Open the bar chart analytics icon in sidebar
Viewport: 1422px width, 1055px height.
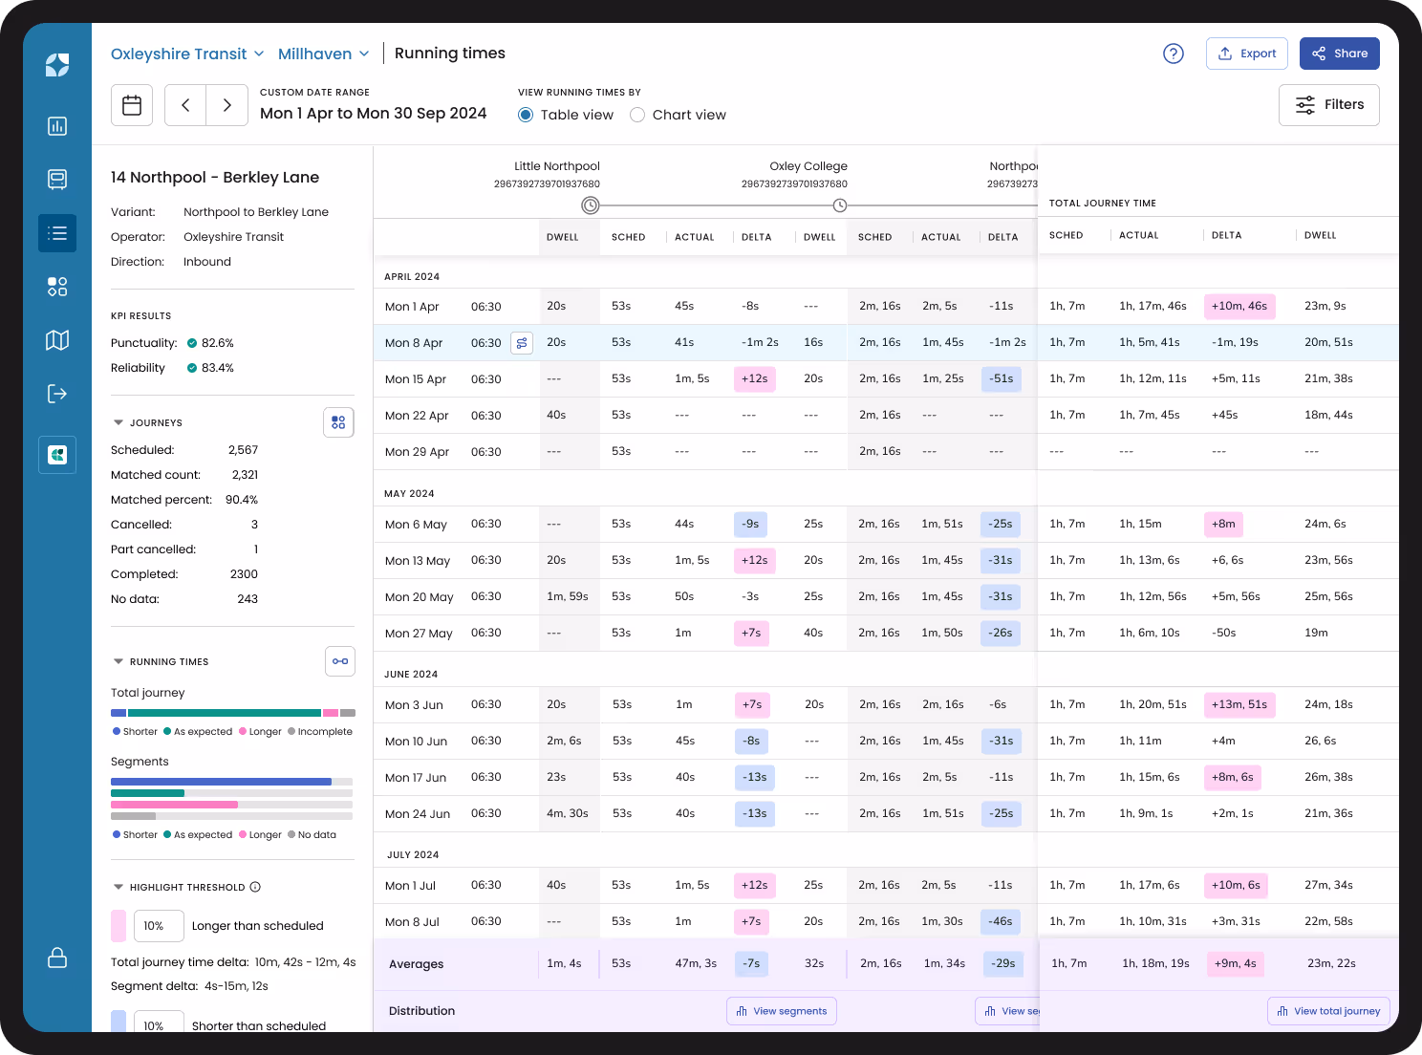click(57, 126)
